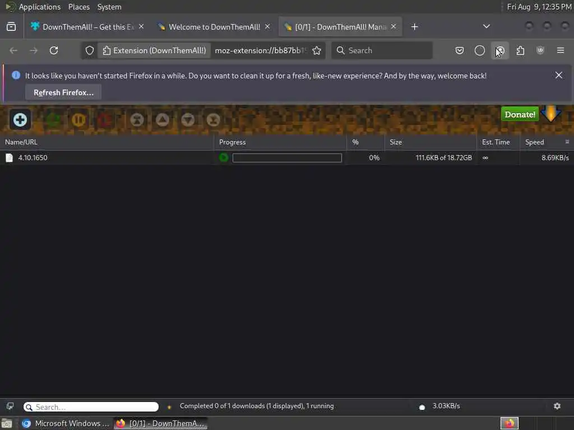Viewport: 574px width, 430px height.
Task: Click the status bar monitor icon beside search
Action: coord(10,406)
